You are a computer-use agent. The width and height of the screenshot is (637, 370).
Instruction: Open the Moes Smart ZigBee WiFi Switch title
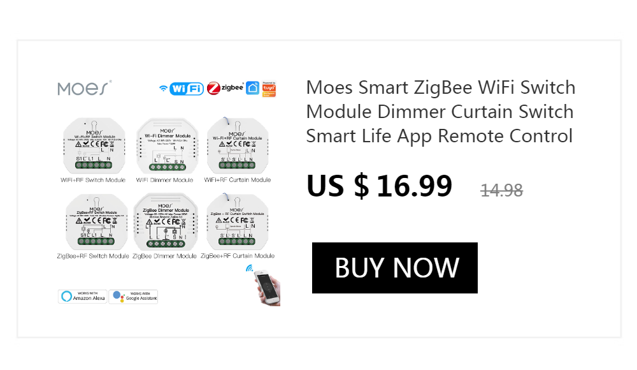point(440,112)
